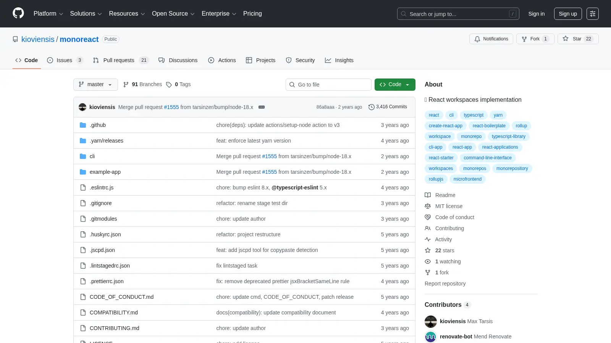This screenshot has height=343, width=611.
Task: View the 91 Branches link
Action: coord(142,85)
